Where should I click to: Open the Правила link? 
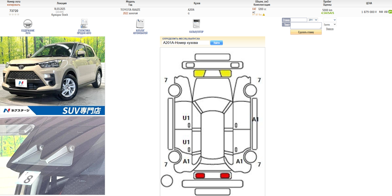[x=330, y=29]
